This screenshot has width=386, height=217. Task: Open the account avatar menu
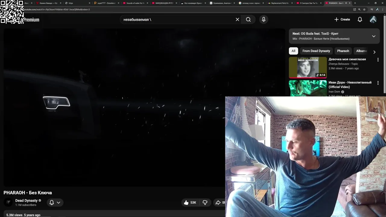373,20
